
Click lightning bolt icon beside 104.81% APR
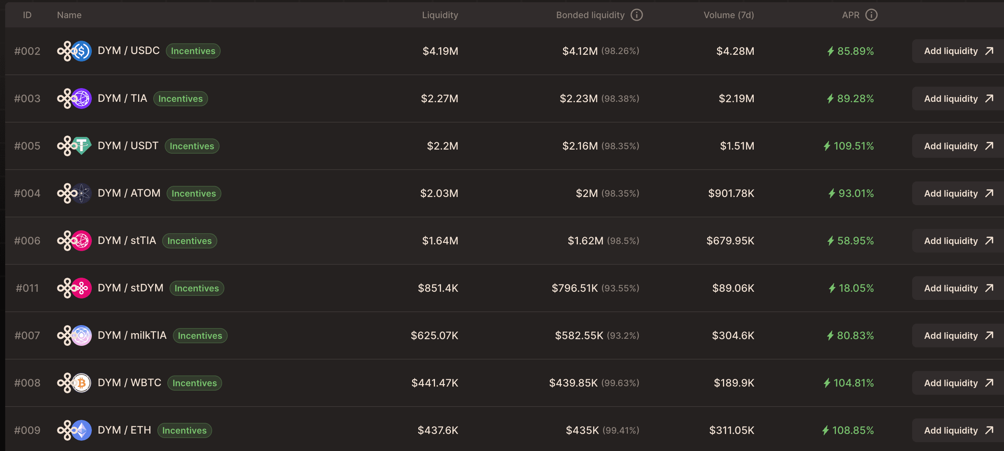[x=827, y=383]
